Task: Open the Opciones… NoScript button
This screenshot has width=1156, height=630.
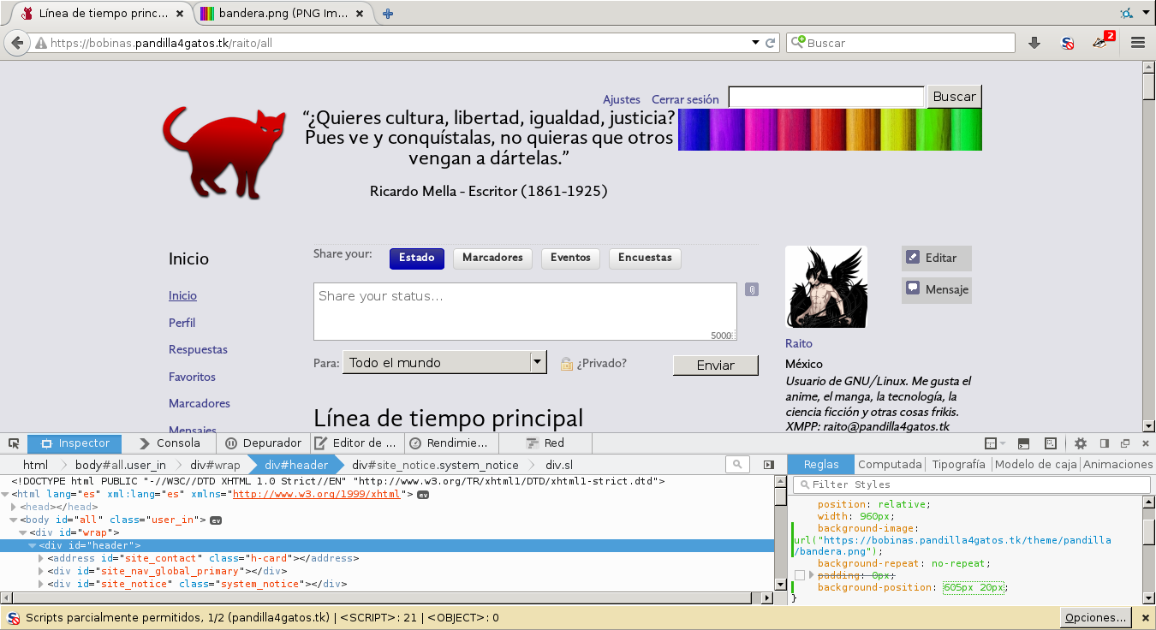Action: 1095,617
